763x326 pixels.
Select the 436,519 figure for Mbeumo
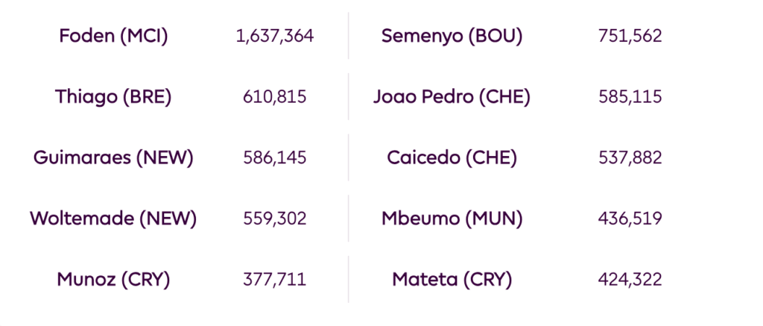[630, 219]
